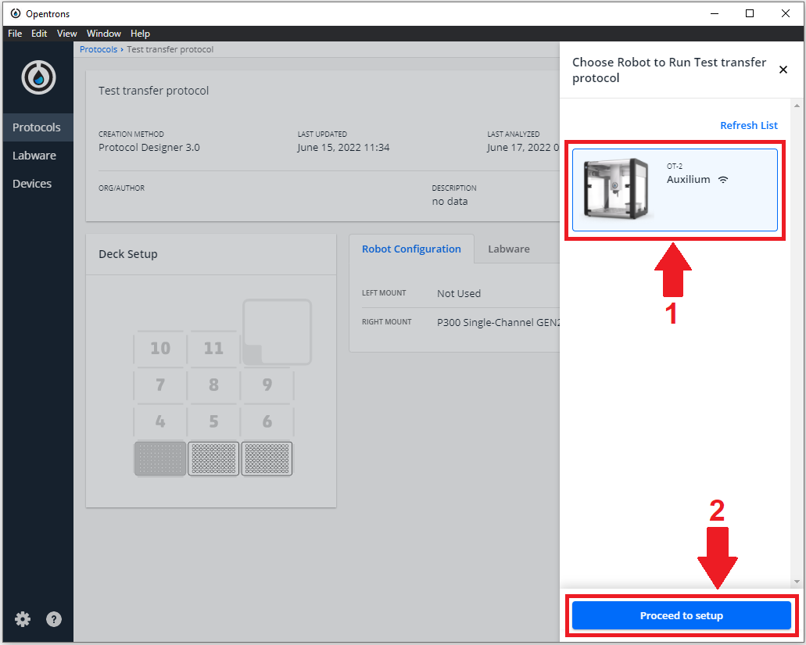Click 'Not Used' left mount value
The width and height of the screenshot is (806, 645).
click(x=459, y=293)
